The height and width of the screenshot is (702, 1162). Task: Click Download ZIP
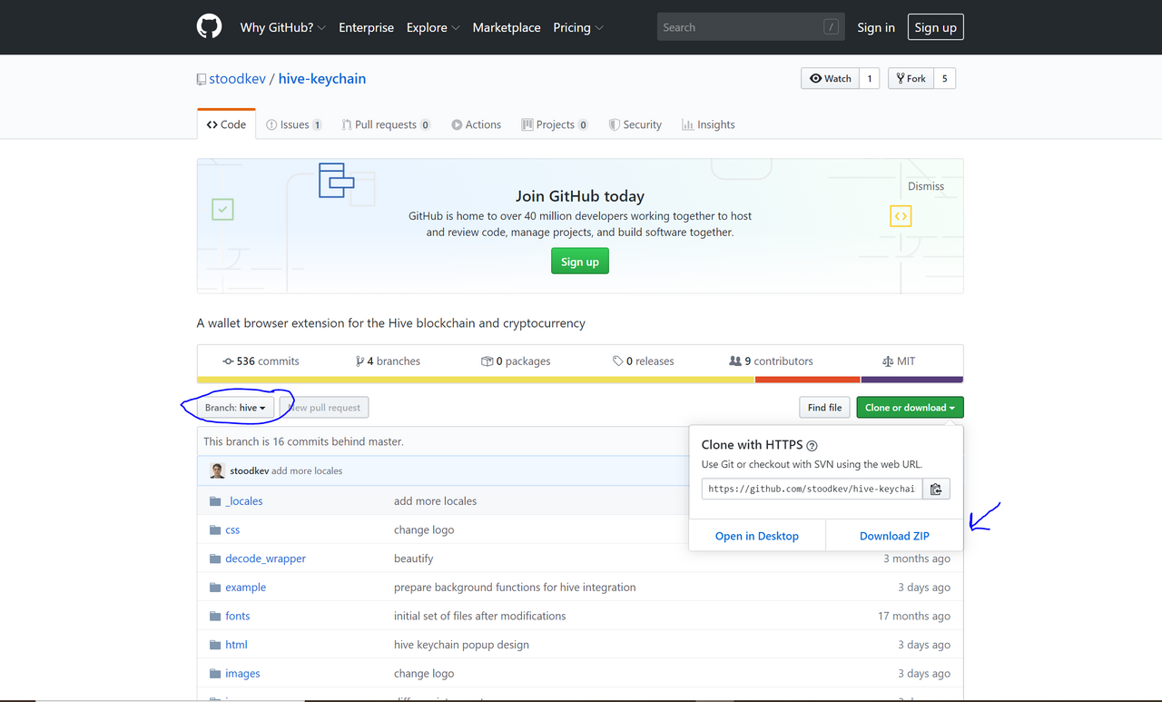point(894,536)
